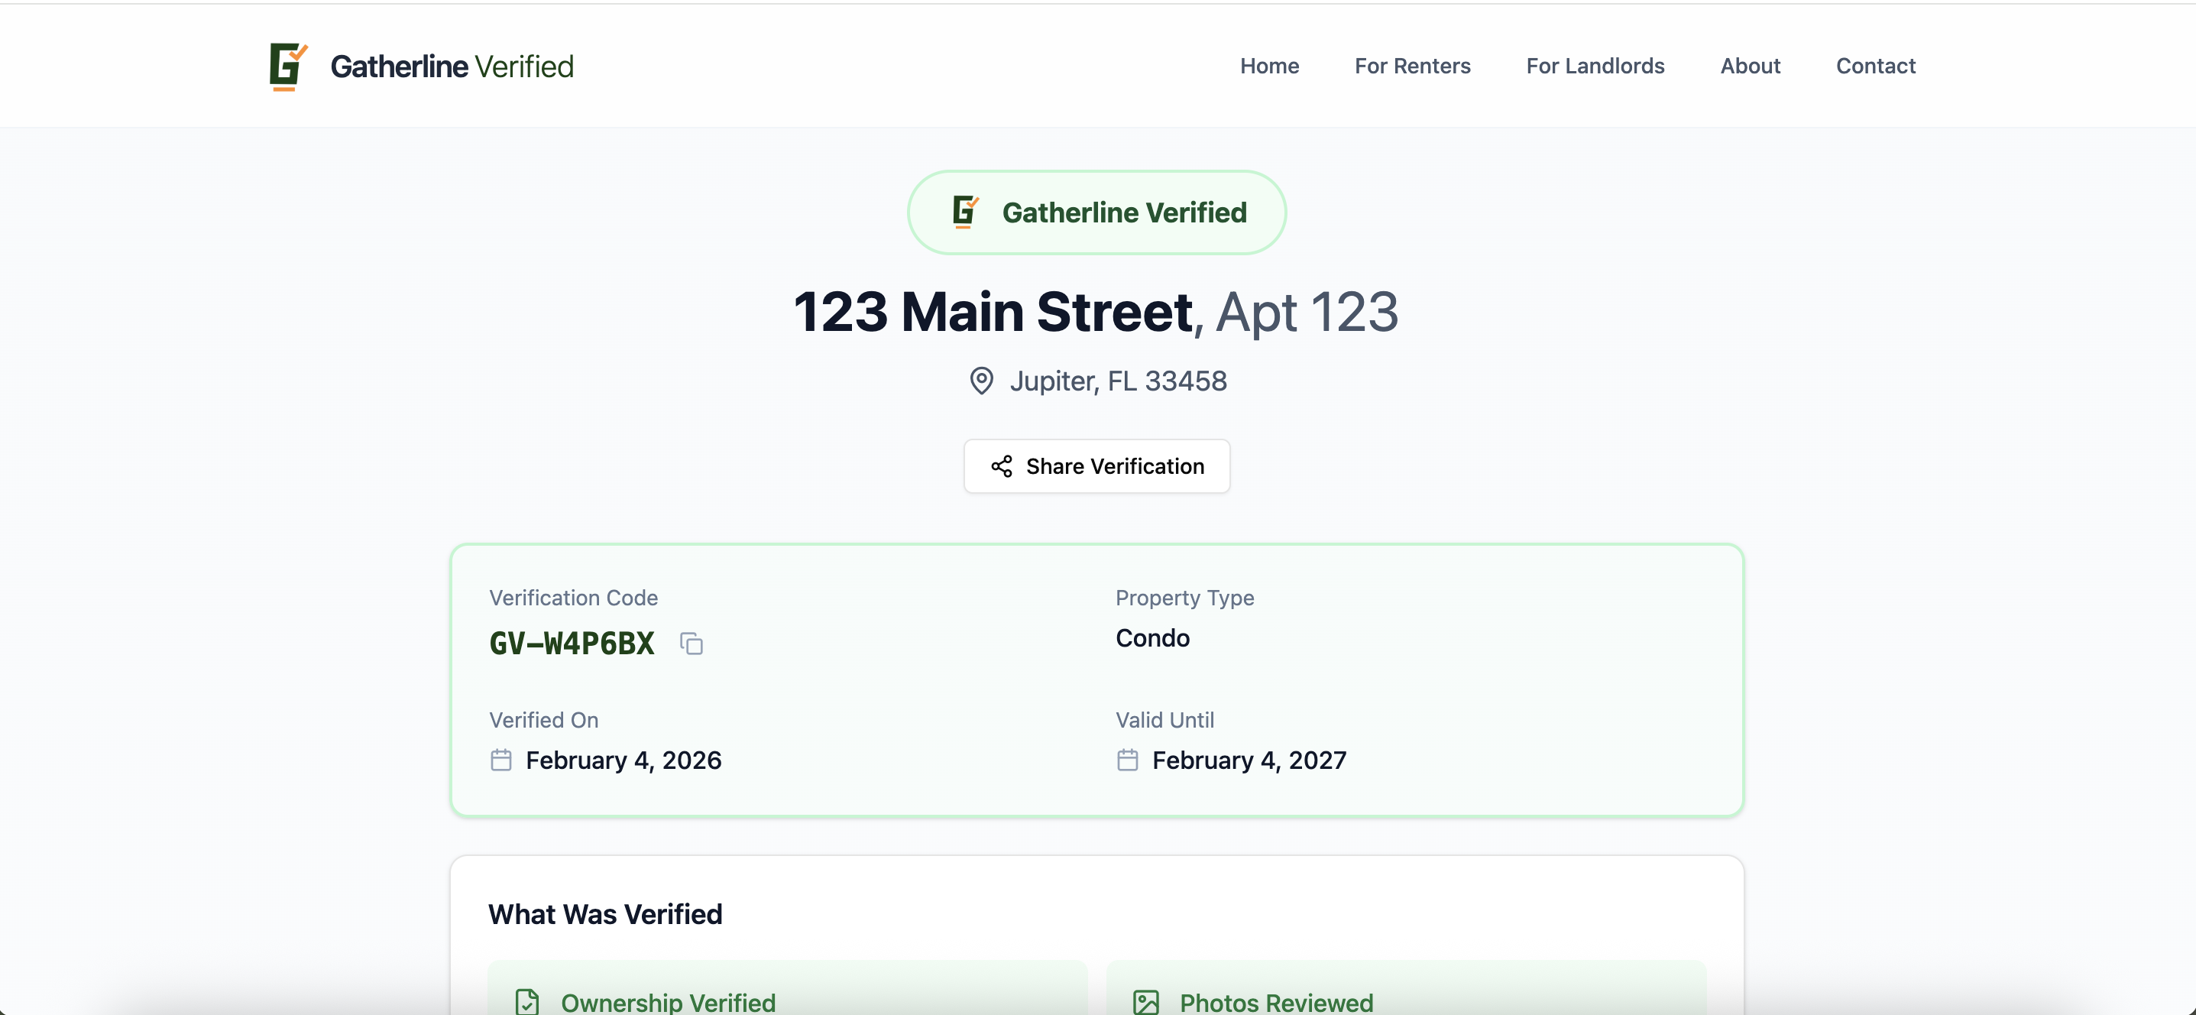
Task: Open the Home menu item
Action: tap(1269, 66)
